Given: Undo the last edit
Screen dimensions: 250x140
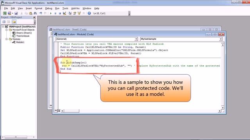Looking at the screenshot, I should pyautogui.click(x=41, y=13).
